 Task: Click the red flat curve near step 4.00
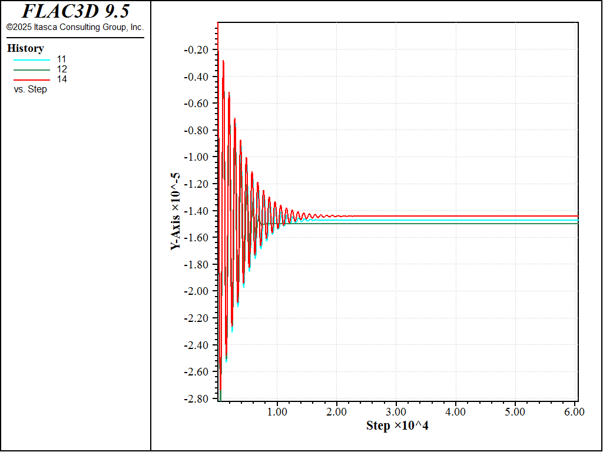(x=456, y=216)
